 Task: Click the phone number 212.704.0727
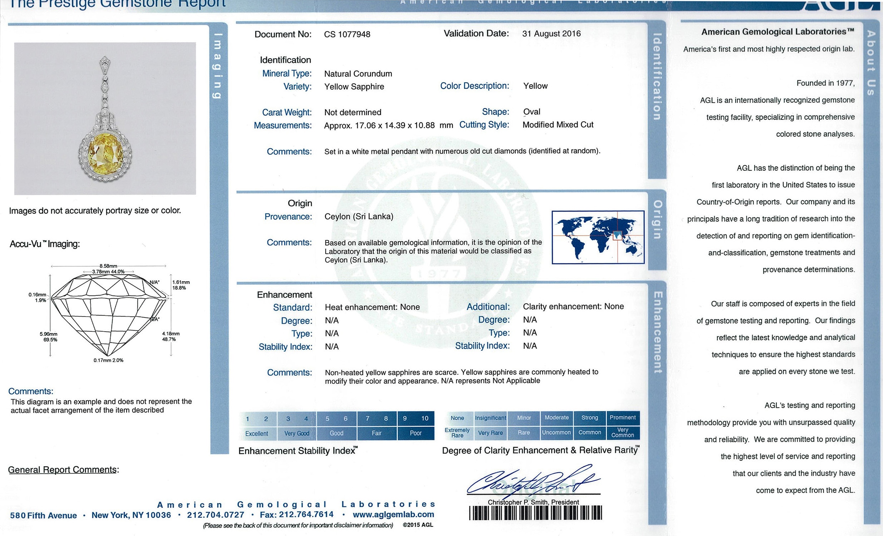(x=215, y=515)
